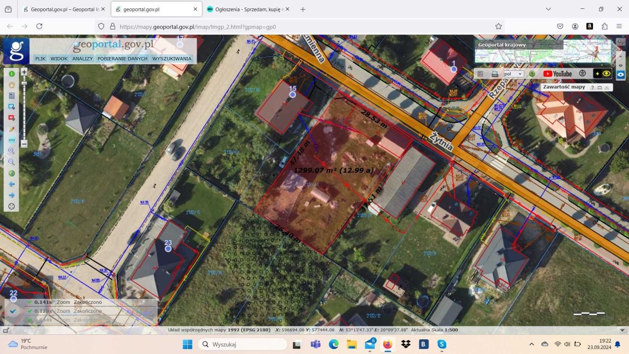The height and width of the screenshot is (354, 629).
Task: Open a new browser tab
Action: (303, 9)
